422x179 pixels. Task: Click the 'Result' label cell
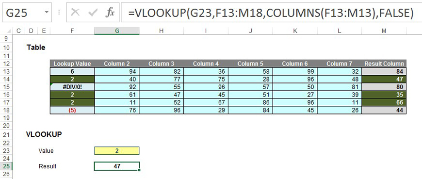[x=48, y=166]
